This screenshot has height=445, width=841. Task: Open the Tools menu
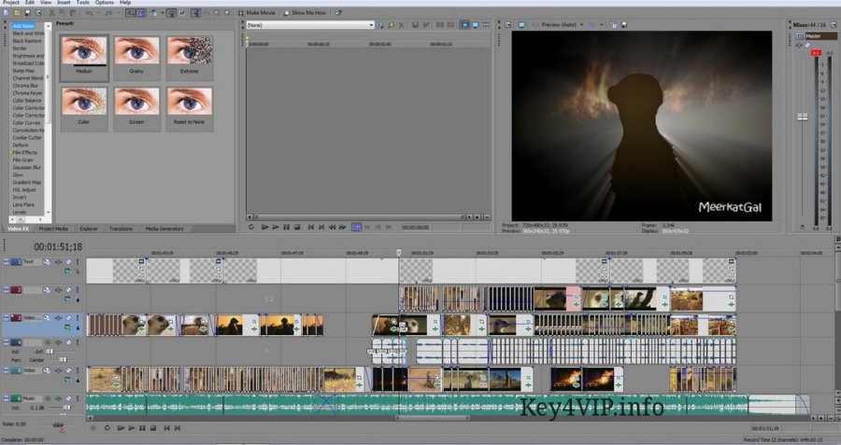(x=82, y=3)
